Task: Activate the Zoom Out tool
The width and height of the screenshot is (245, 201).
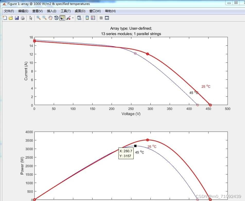Action: click(x=44, y=18)
